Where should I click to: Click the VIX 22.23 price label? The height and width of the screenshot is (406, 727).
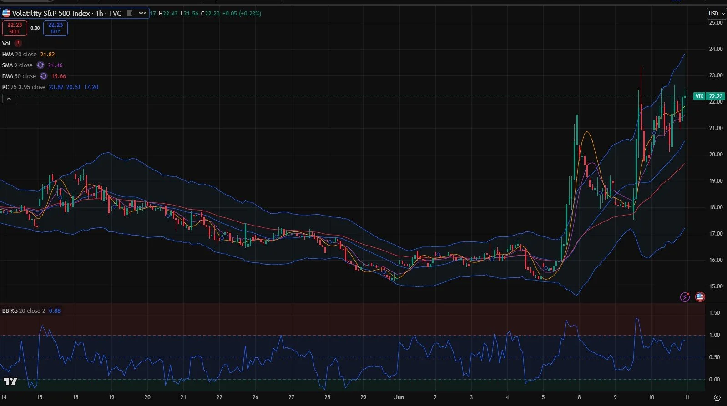point(709,96)
